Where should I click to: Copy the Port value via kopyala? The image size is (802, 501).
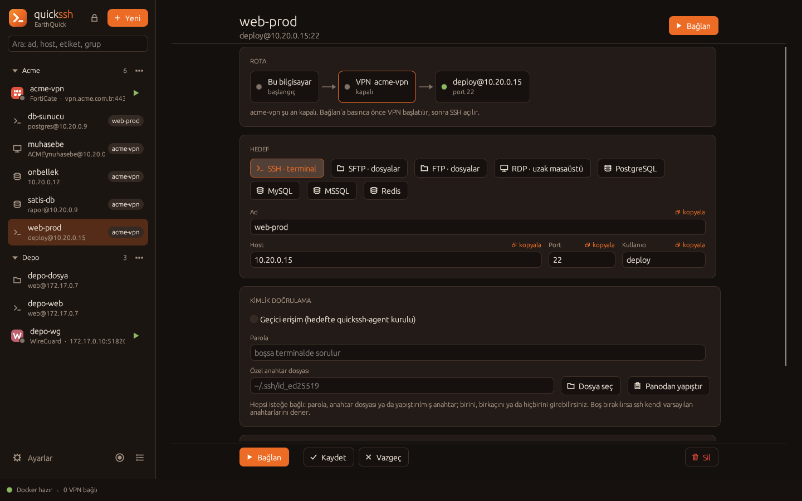(x=600, y=245)
